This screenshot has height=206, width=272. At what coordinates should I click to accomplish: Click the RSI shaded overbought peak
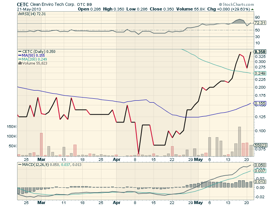(x=240, y=21)
